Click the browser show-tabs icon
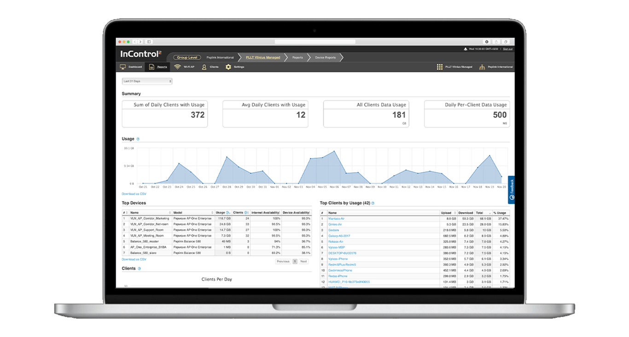The image size is (629, 337). pos(506,42)
